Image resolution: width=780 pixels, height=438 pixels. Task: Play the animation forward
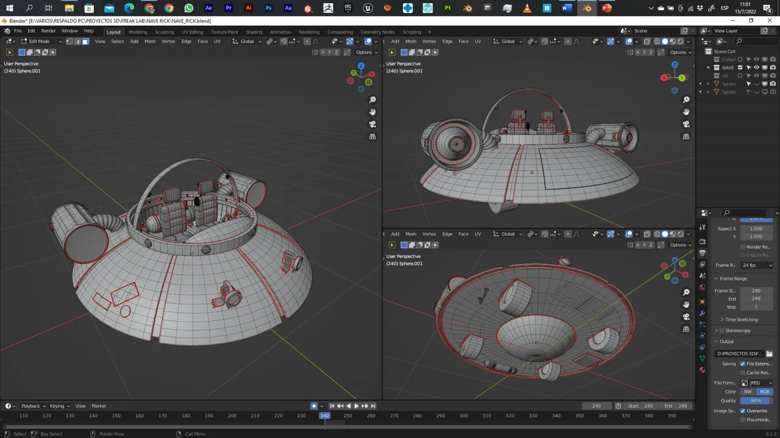[x=356, y=406]
